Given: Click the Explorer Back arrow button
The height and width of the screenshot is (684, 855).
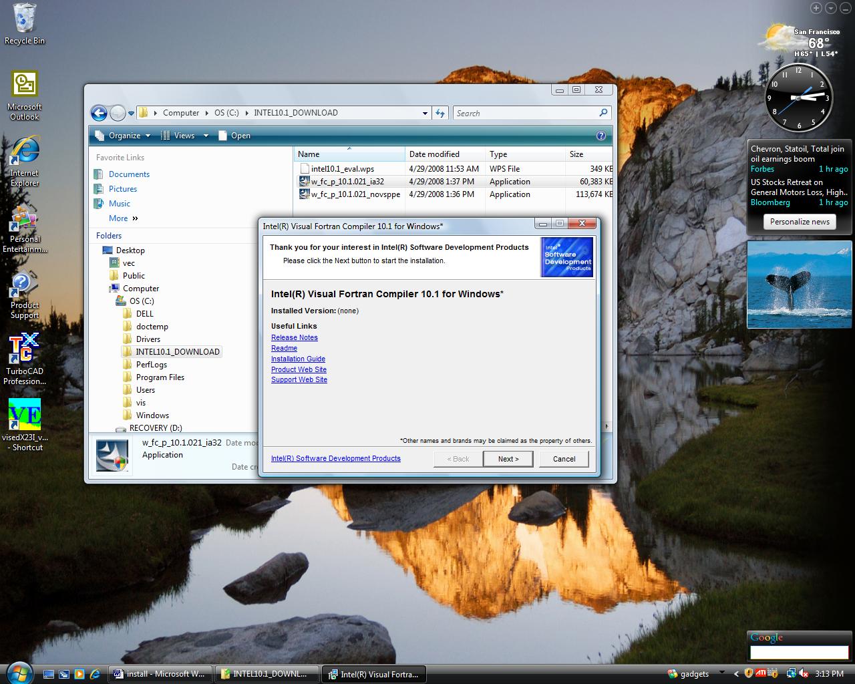Looking at the screenshot, I should point(99,113).
